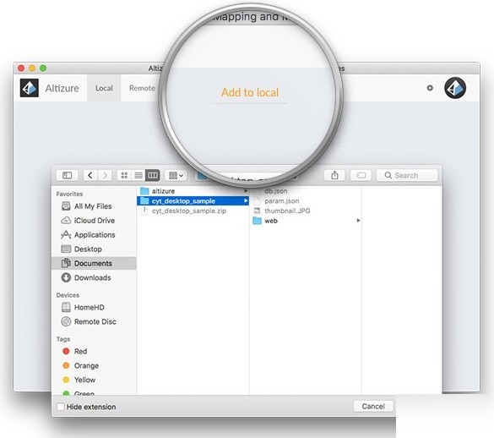This screenshot has width=494, height=438.
Task: Click the Edit Tags button icon
Action: tap(361, 175)
